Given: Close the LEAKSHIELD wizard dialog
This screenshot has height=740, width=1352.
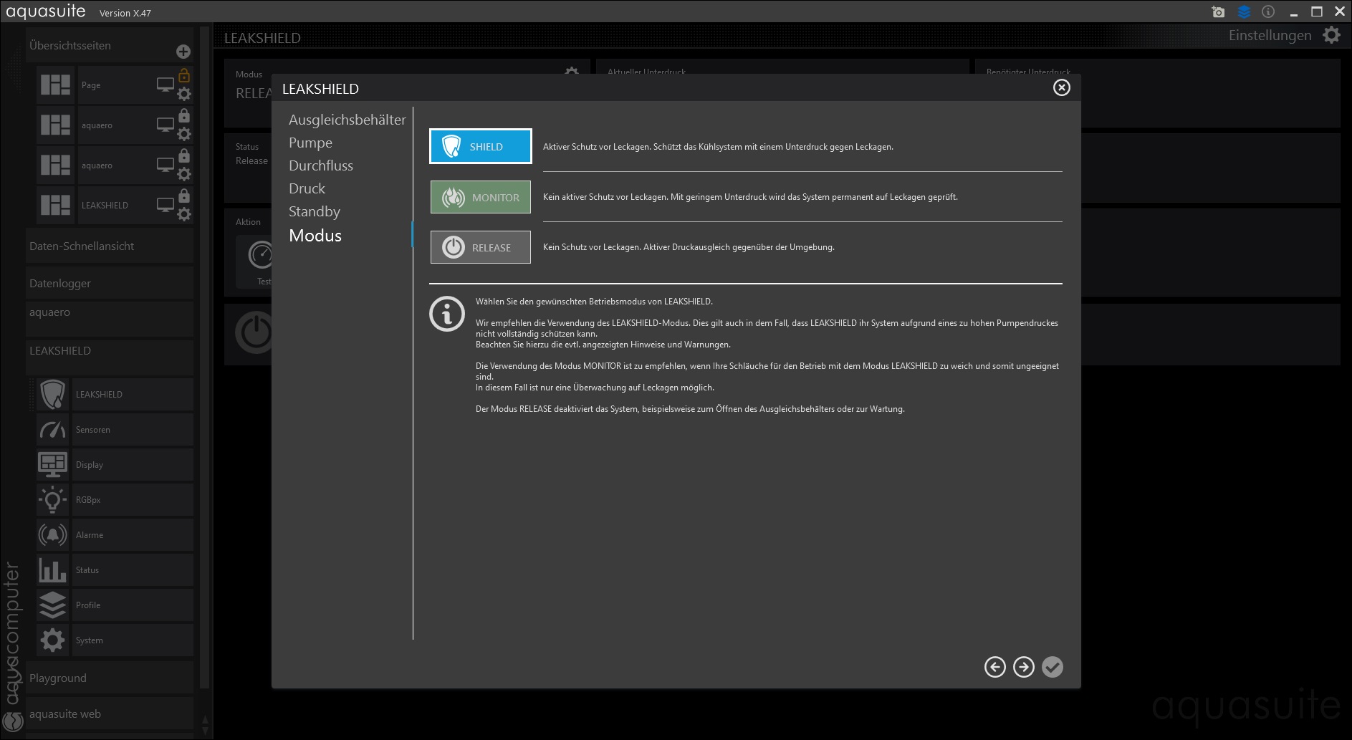Looking at the screenshot, I should [x=1061, y=87].
